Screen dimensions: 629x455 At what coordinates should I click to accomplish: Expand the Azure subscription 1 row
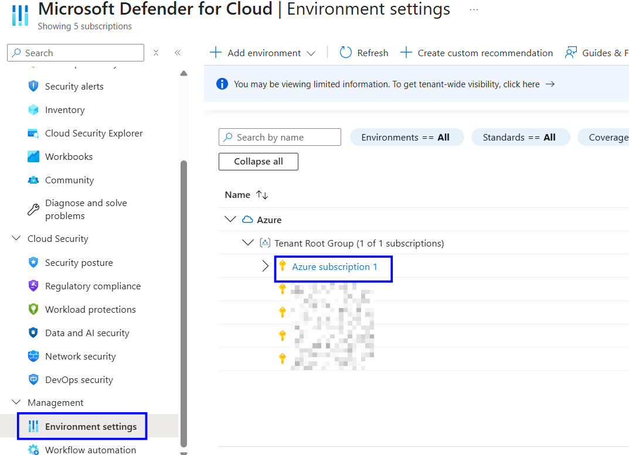pyautogui.click(x=265, y=266)
